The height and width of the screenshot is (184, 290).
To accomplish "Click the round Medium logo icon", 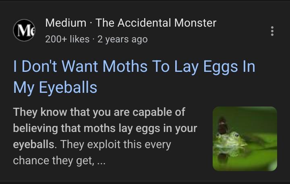I will tap(24, 30).
